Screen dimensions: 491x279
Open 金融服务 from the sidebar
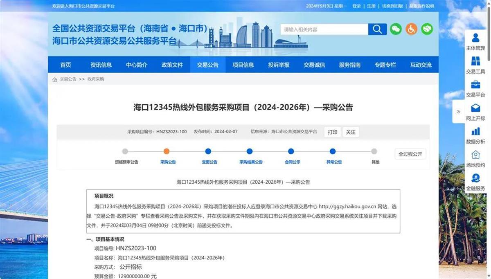click(x=476, y=181)
